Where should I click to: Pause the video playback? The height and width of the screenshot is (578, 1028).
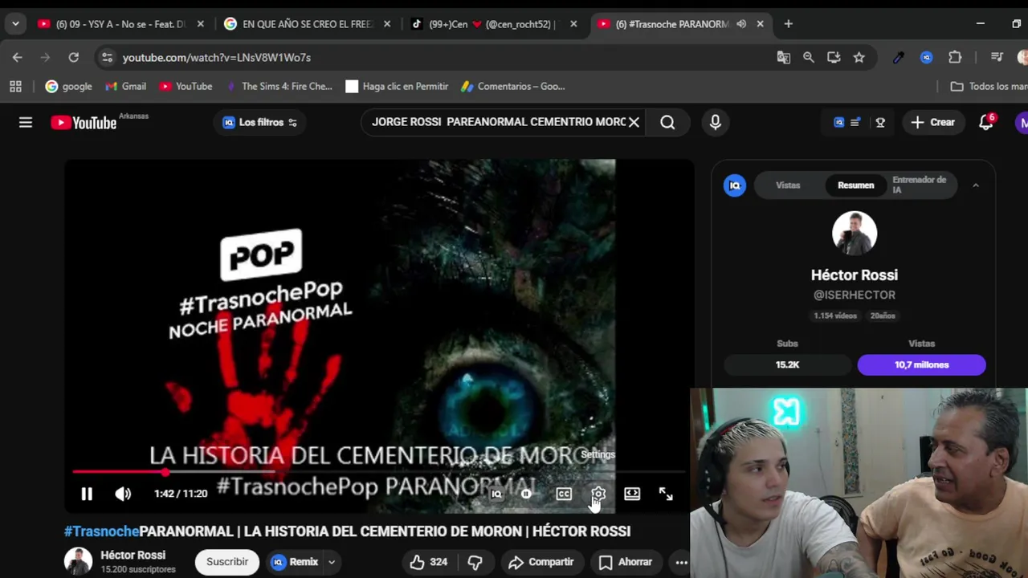click(87, 494)
